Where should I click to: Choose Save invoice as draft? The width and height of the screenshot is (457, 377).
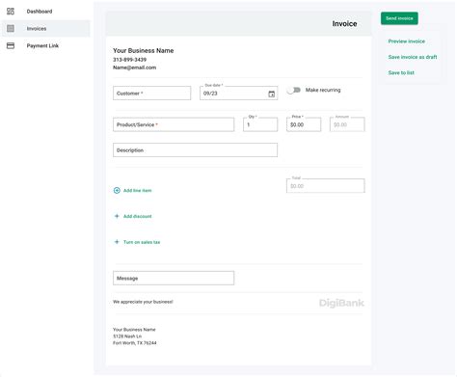(x=413, y=57)
